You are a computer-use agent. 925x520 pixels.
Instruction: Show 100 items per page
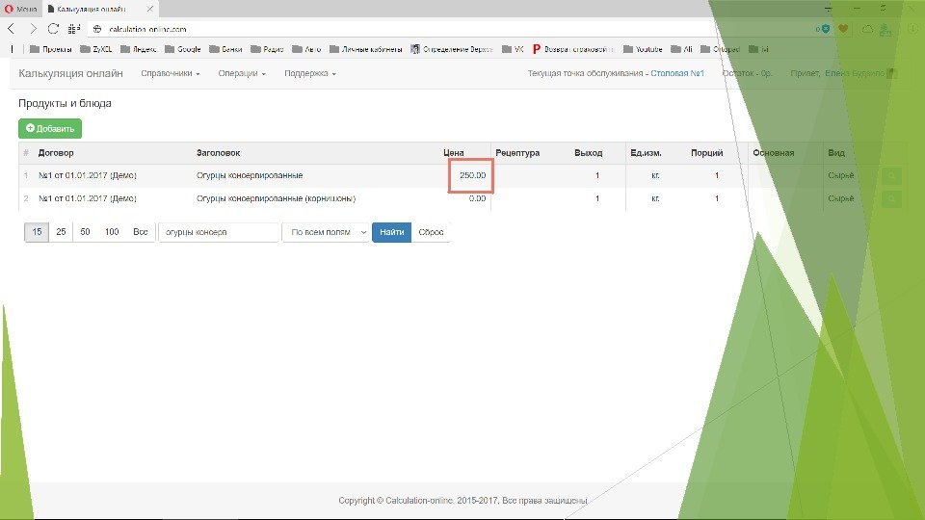(112, 232)
